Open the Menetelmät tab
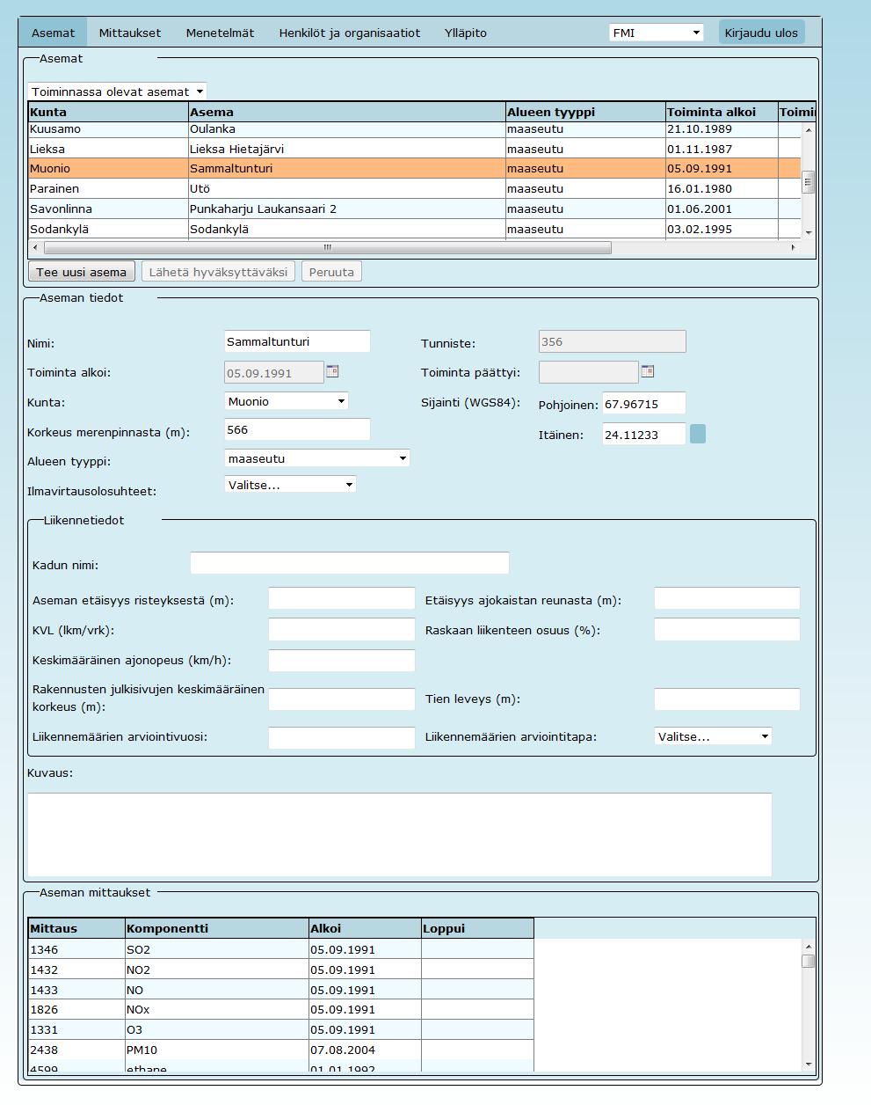The image size is (871, 1105). tap(220, 33)
